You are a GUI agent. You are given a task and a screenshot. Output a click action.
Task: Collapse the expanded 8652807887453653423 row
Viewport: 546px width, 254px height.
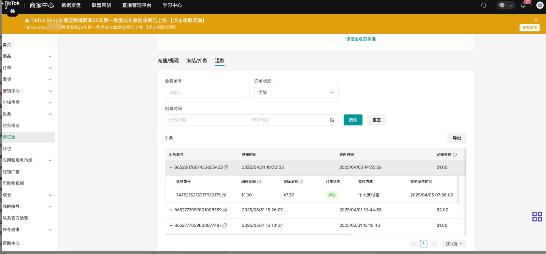[x=171, y=167]
